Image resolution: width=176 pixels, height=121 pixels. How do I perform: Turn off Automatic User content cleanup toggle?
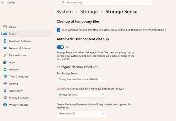(x=60, y=47)
